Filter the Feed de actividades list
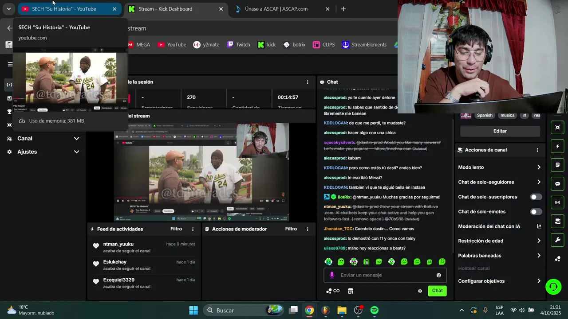Image resolution: width=568 pixels, height=319 pixels. 176,229
